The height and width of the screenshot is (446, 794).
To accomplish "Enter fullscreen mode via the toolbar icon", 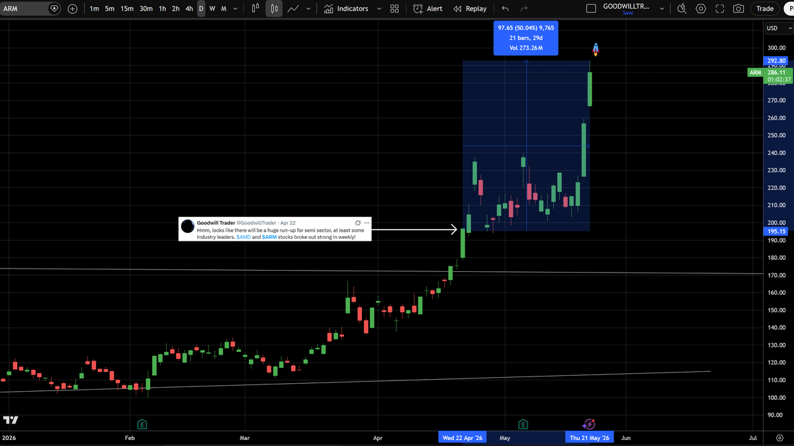I will (720, 9).
